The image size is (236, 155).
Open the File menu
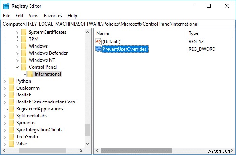coord(7,16)
